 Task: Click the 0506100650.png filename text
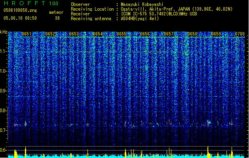(x=20, y=11)
